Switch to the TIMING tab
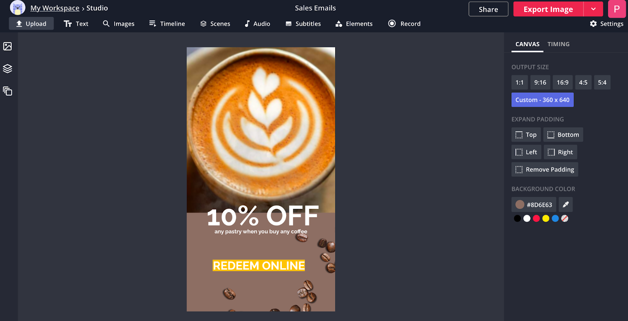Image resolution: width=628 pixels, height=321 pixels. tap(558, 44)
